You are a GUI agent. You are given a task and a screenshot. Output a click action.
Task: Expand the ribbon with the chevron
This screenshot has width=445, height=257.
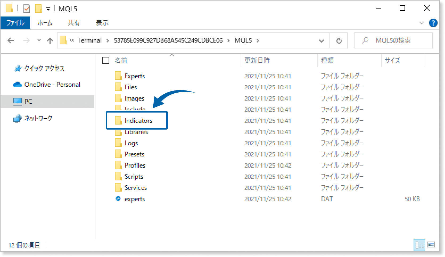coord(422,23)
